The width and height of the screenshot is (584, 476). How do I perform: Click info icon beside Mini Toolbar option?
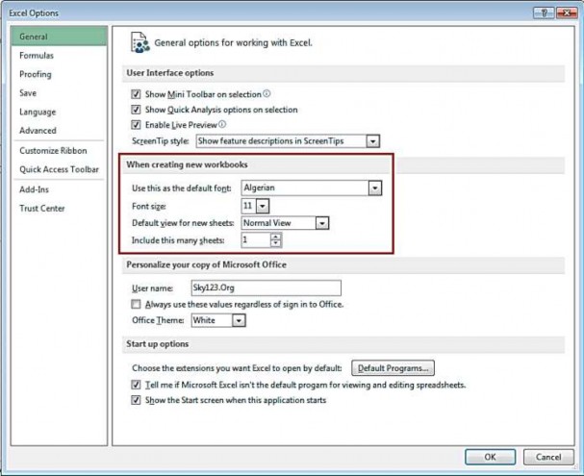[x=267, y=94]
